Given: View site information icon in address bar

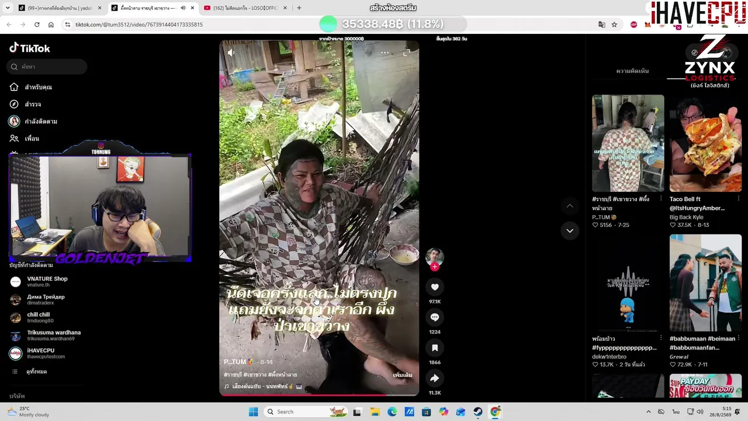Looking at the screenshot, I should pos(67,25).
